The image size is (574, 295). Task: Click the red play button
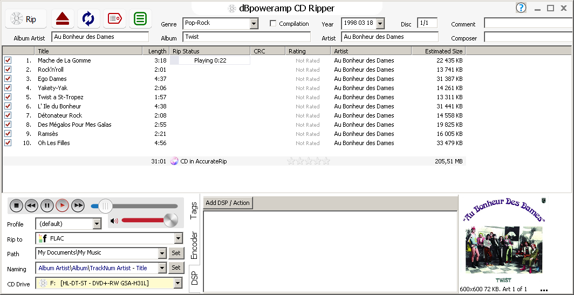pos(62,205)
